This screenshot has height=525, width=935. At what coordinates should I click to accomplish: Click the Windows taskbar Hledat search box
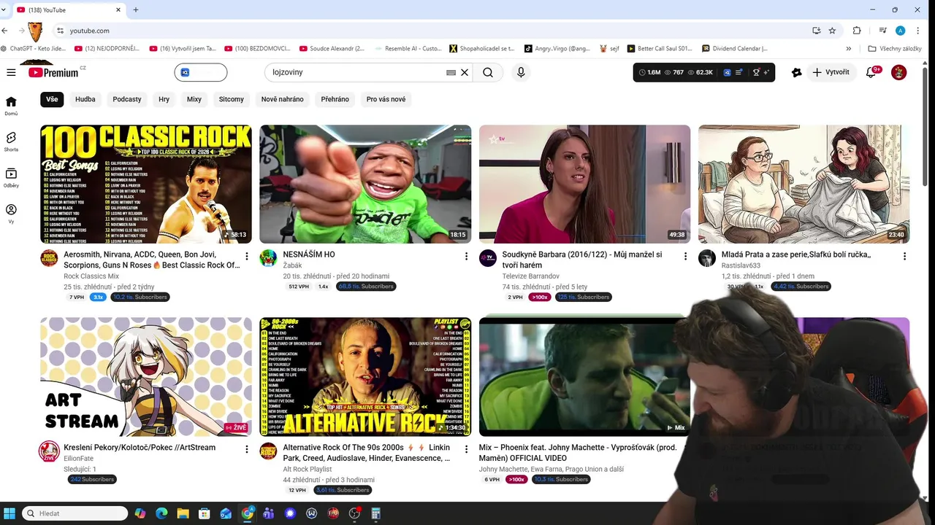(75, 513)
